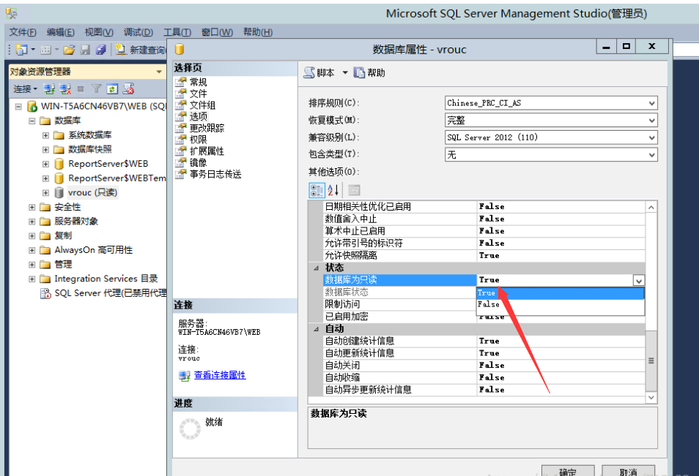699x476 pixels.
Task: Open the 扩展属性 (Extended Properties) page
Action: [207, 151]
